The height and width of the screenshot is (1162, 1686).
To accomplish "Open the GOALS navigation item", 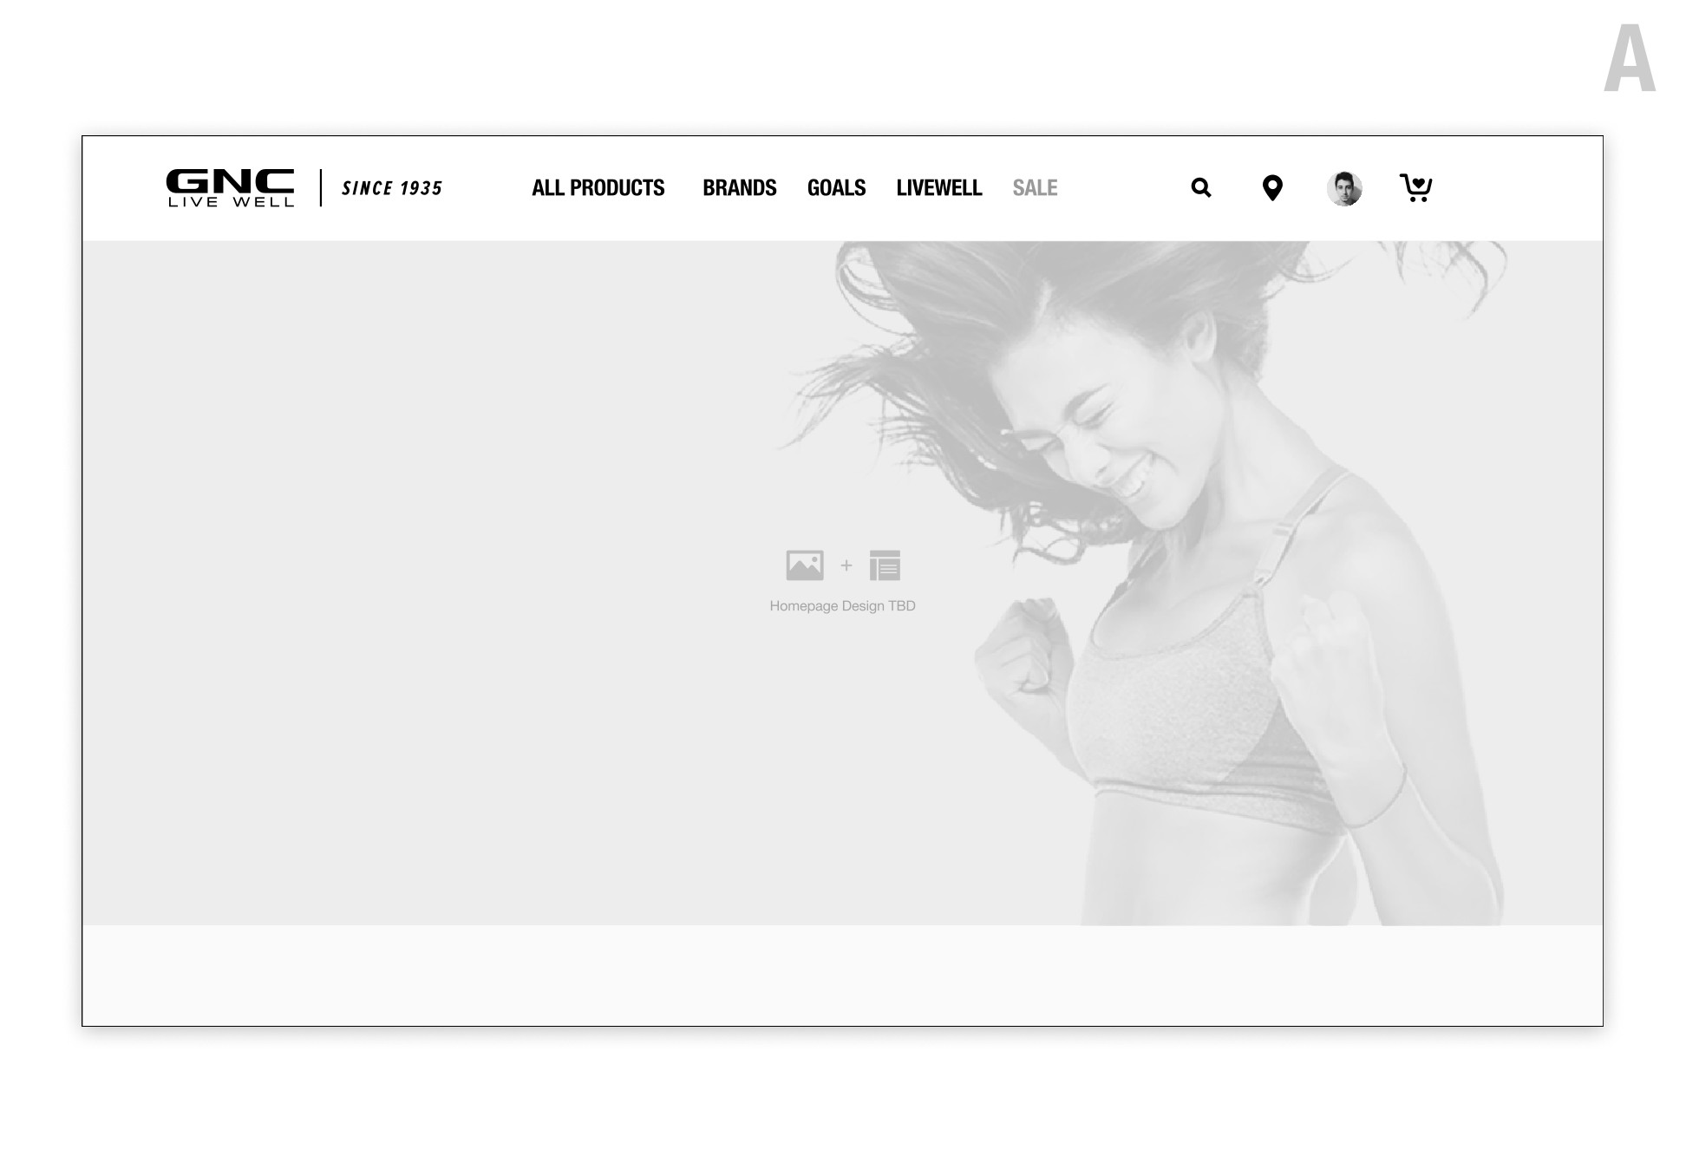I will (x=836, y=188).
